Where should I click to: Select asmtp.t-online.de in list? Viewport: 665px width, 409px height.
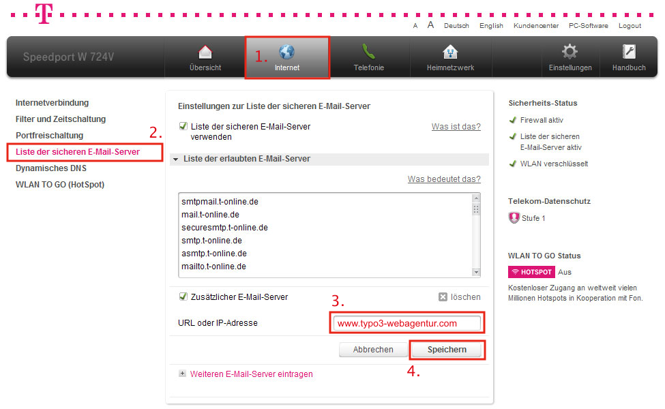(x=214, y=254)
